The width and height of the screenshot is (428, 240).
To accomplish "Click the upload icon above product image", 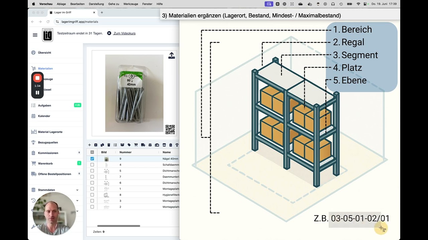I will coord(172,55).
